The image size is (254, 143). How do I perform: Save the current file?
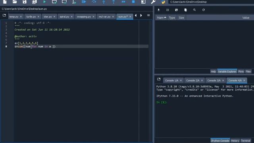point(25,2)
